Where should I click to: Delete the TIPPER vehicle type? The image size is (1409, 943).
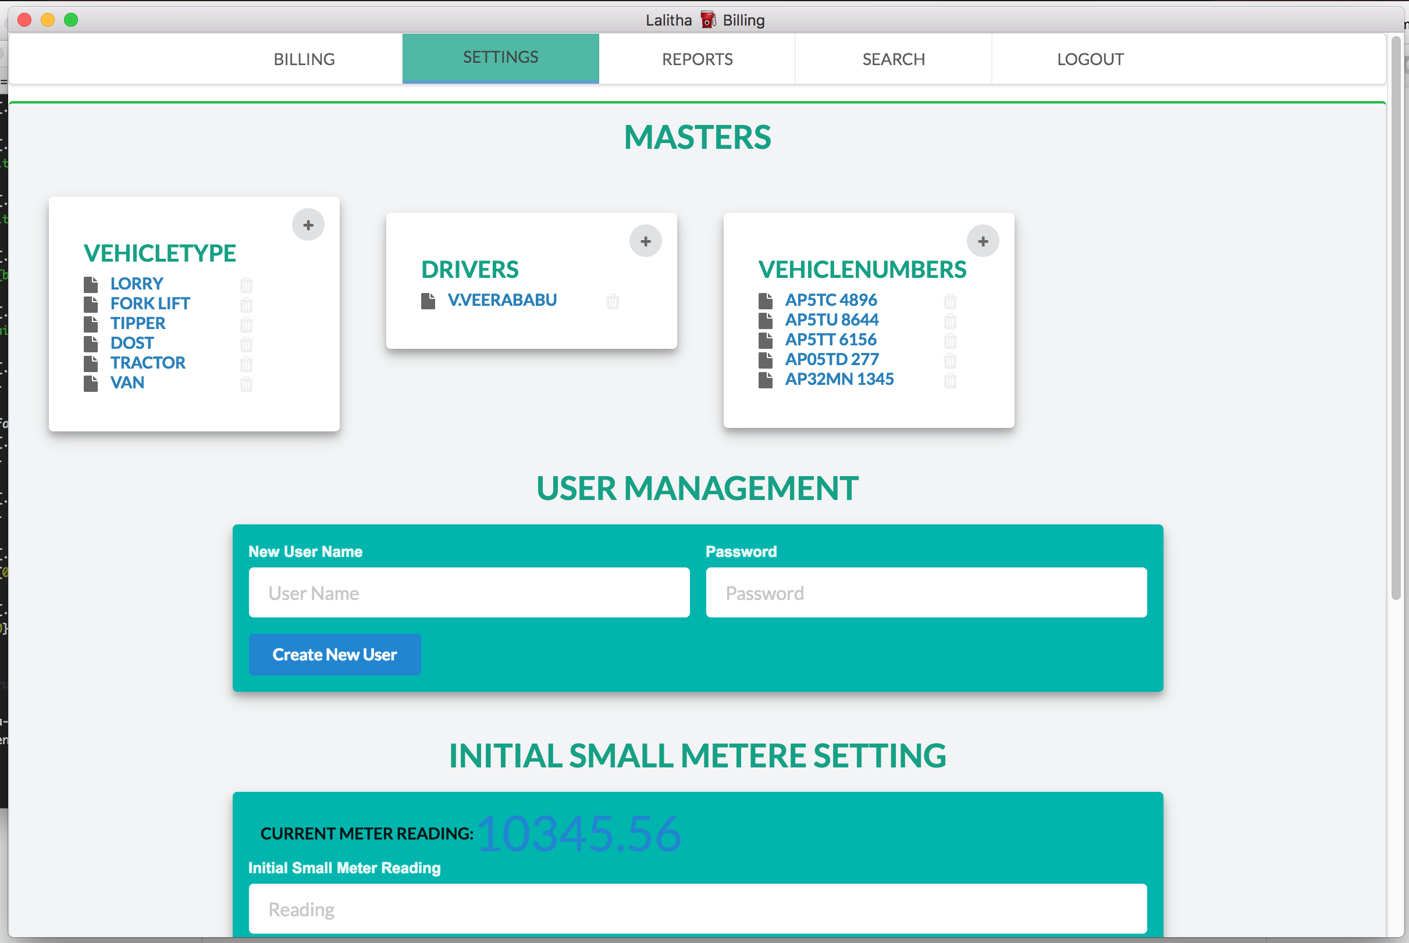246,324
